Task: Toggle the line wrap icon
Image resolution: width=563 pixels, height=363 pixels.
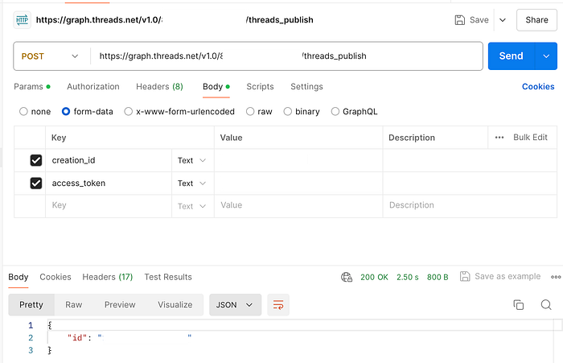Action: (x=278, y=305)
